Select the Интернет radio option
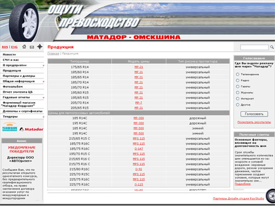275x206 pixels. point(238,99)
